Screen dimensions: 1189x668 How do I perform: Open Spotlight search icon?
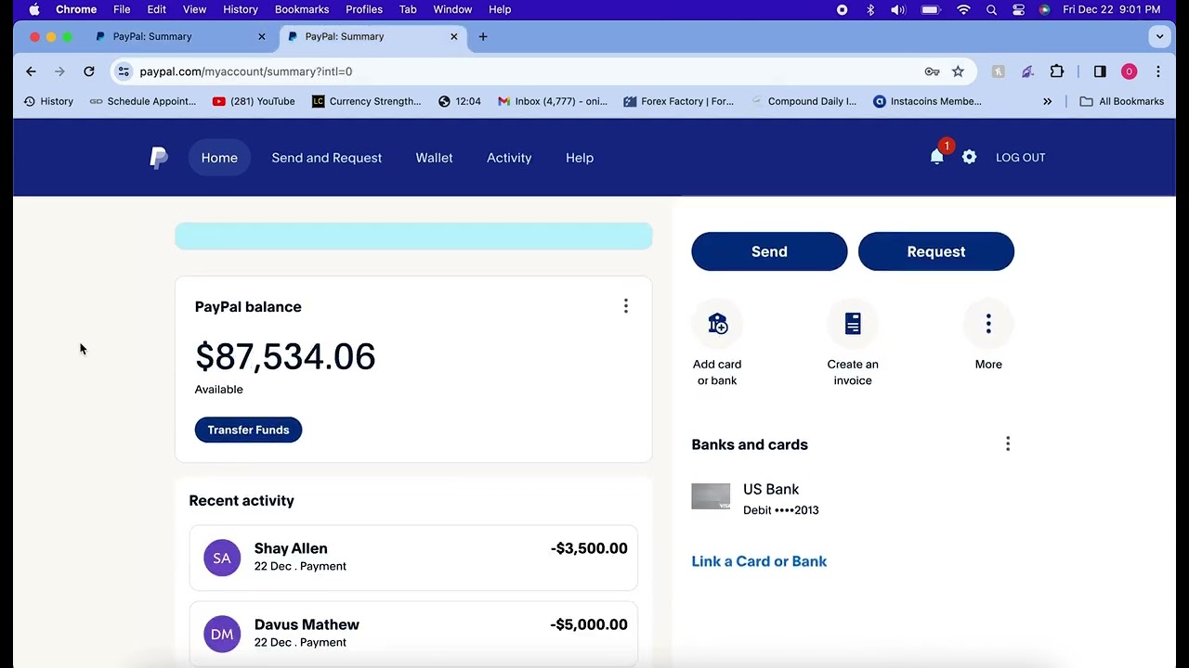pos(991,9)
